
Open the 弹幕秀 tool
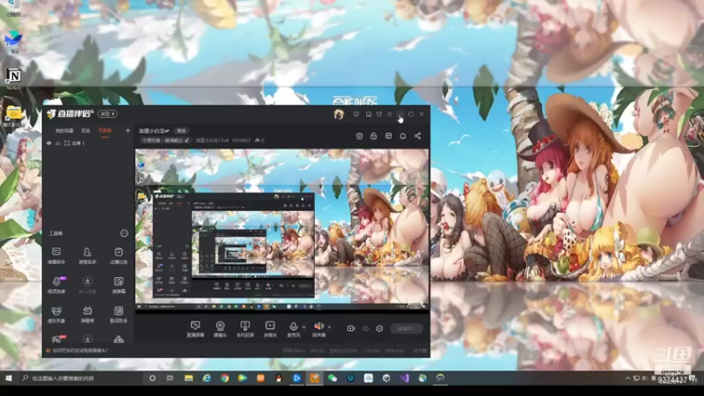(x=87, y=314)
